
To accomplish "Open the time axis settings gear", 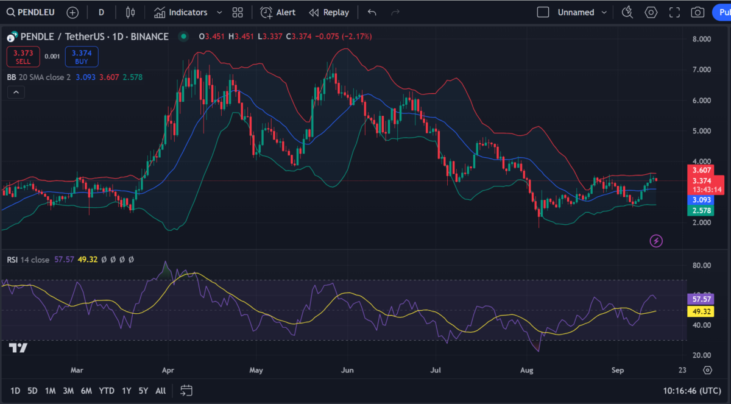I will pyautogui.click(x=707, y=370).
